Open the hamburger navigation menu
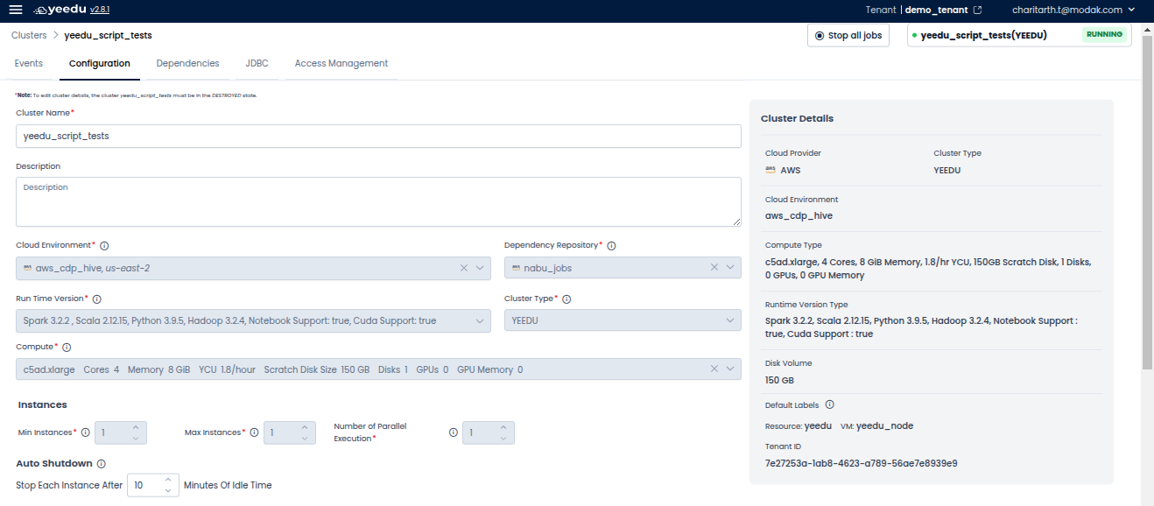Viewport: 1154px width, 506px height. coord(16,10)
